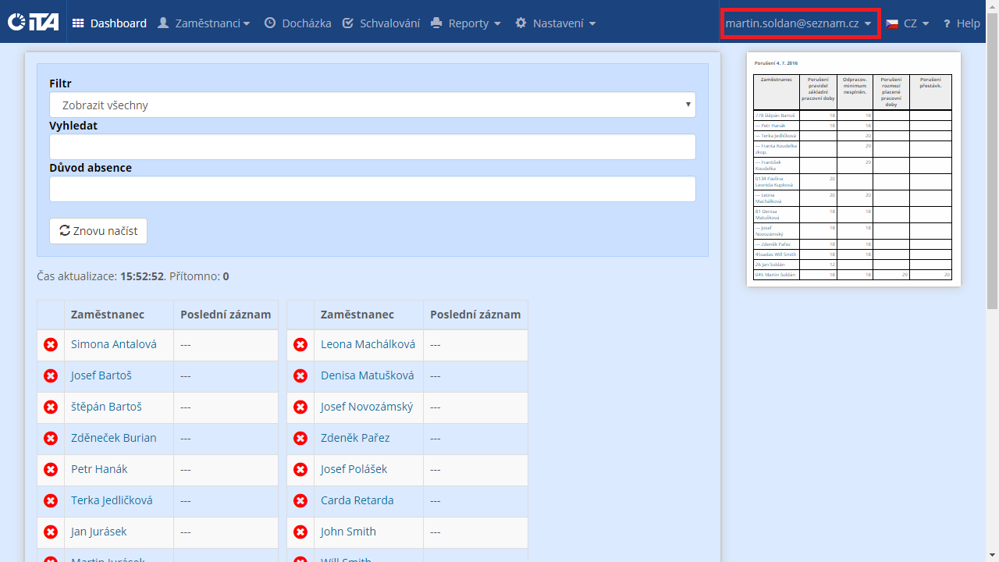Click red status icon beside Carda Retarda
This screenshot has height=562, width=999.
(300, 500)
